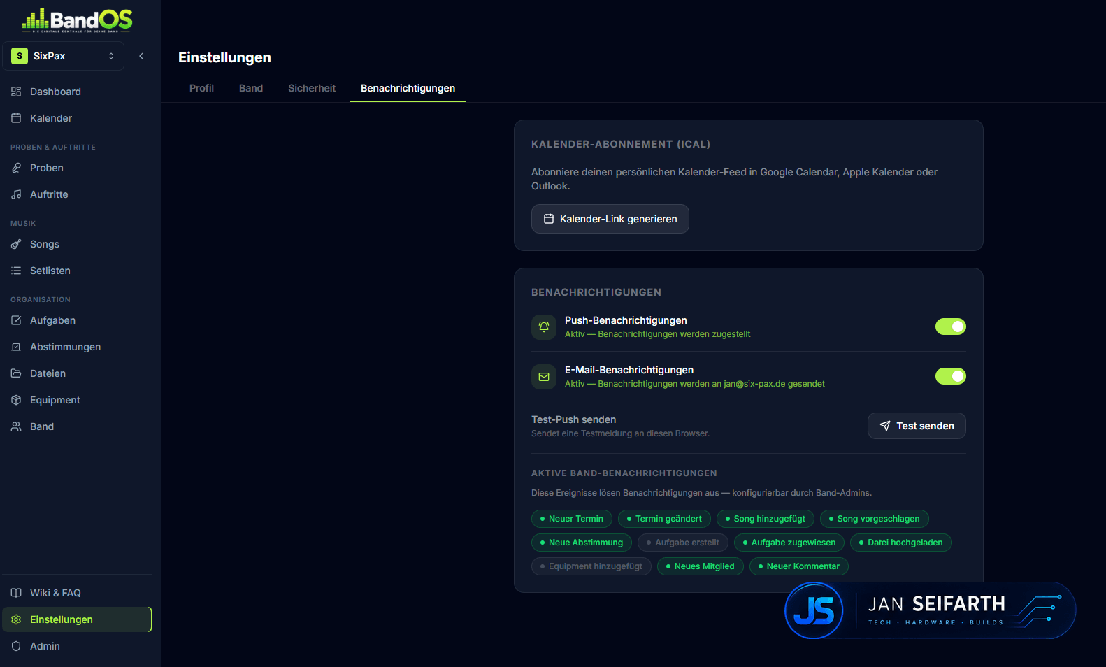This screenshot has height=667, width=1106.
Task: Click the Einstellungen page heading
Action: point(224,57)
